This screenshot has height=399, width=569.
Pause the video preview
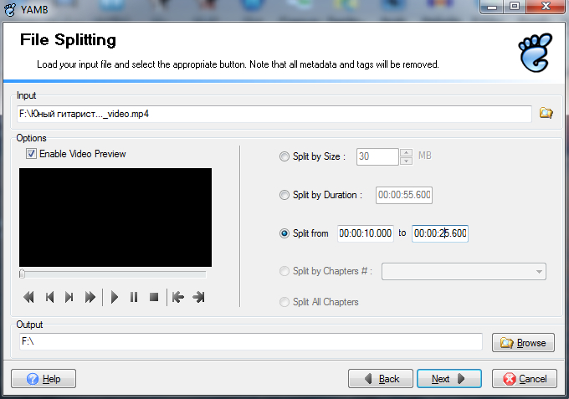[x=134, y=297]
